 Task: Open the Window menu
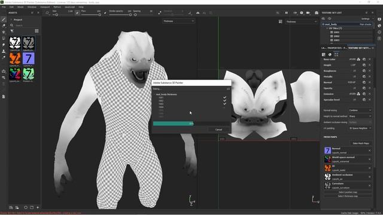[32, 7]
